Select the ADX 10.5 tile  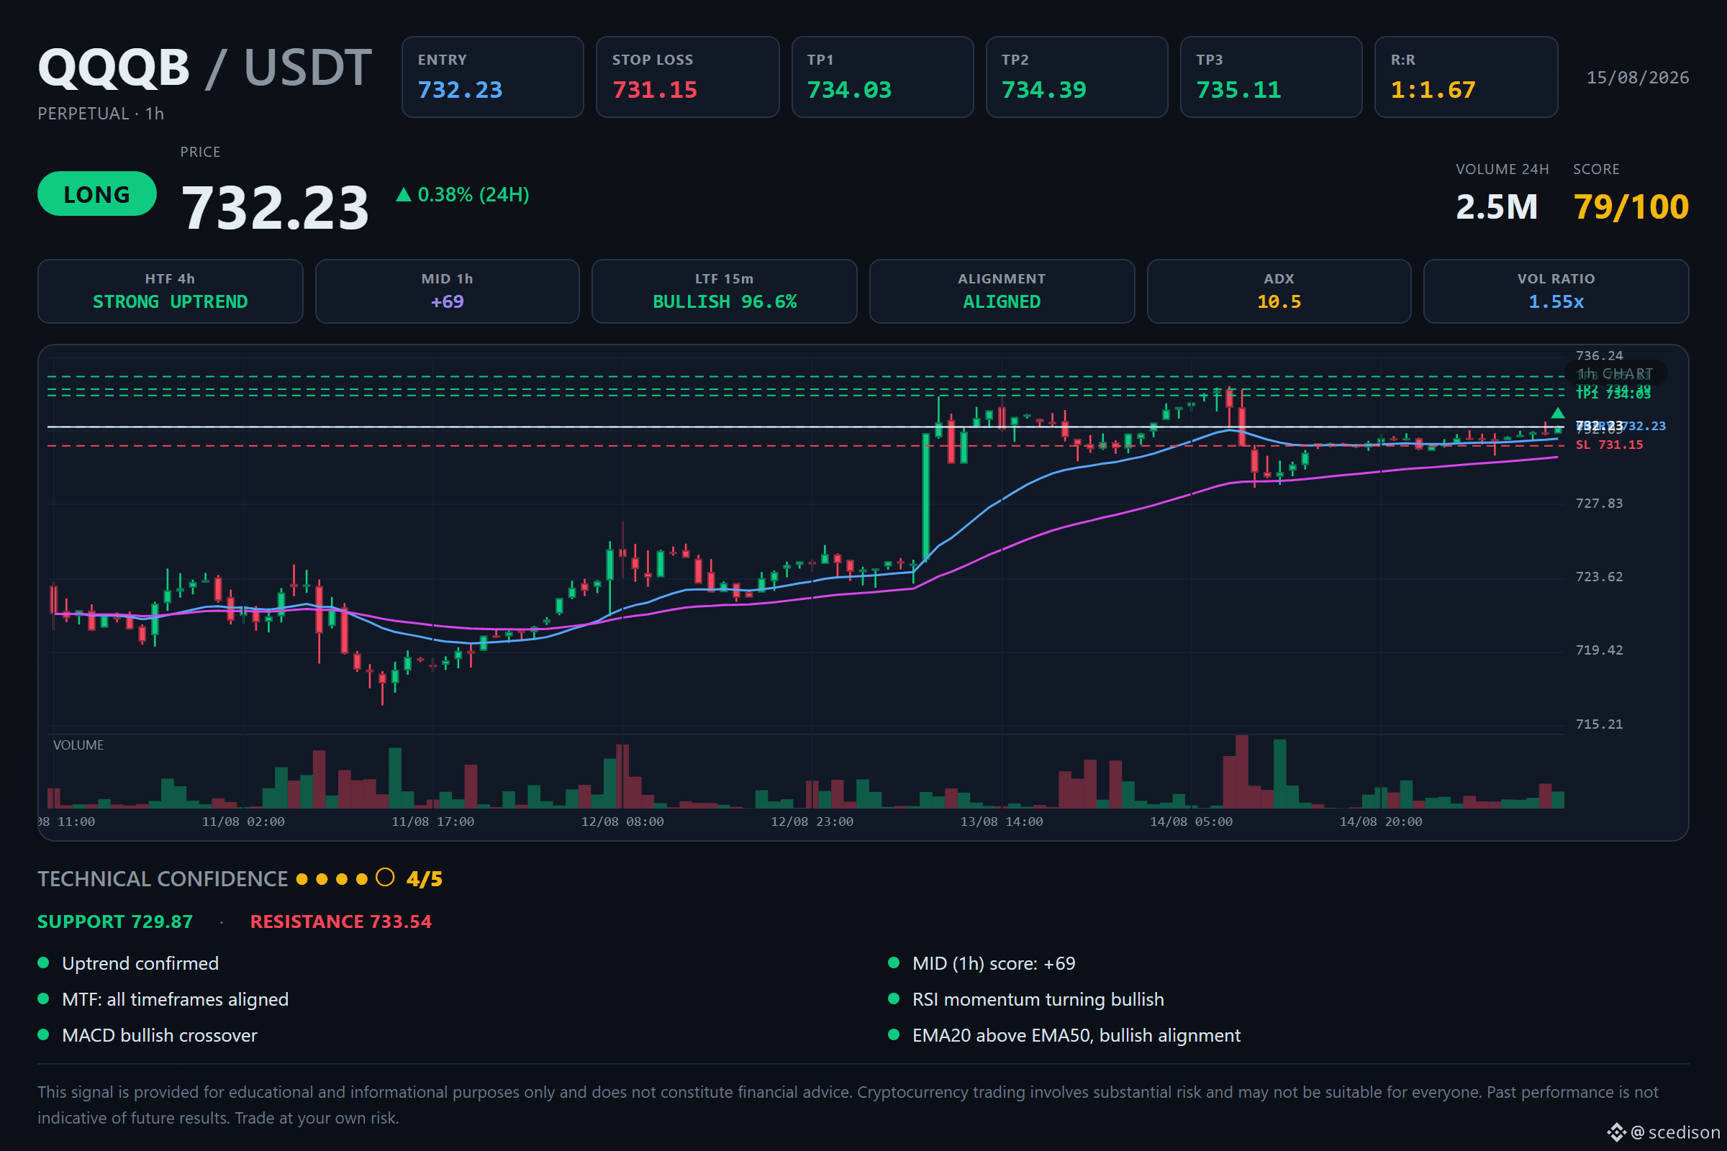pyautogui.click(x=1279, y=291)
